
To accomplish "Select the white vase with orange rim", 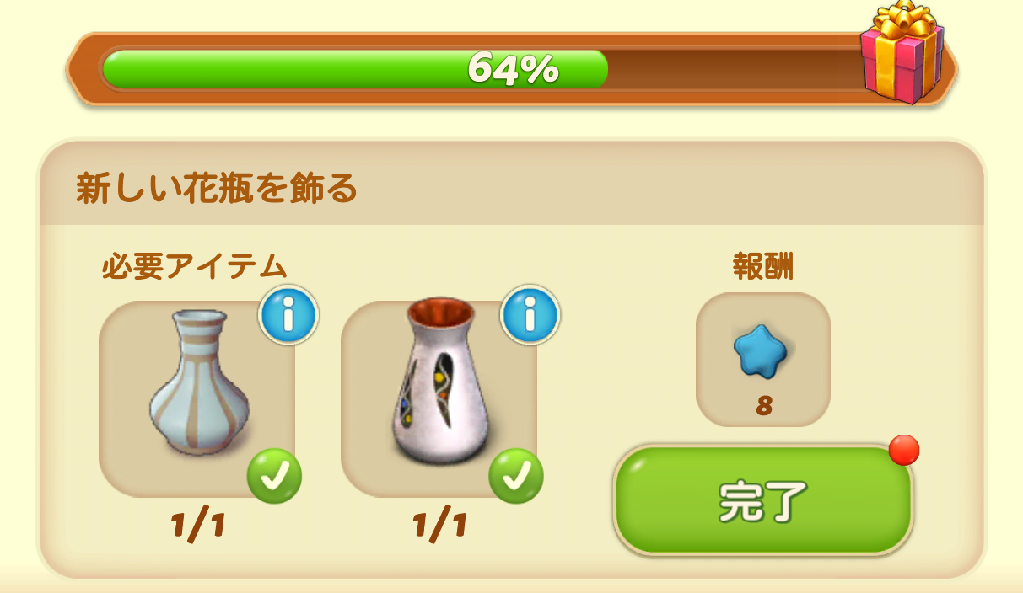I will (x=440, y=382).
